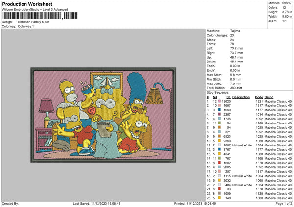The height and width of the screenshot is (207, 294).
Task: Click the "Page 1 of 2" indicator
Action: [x=284, y=203]
